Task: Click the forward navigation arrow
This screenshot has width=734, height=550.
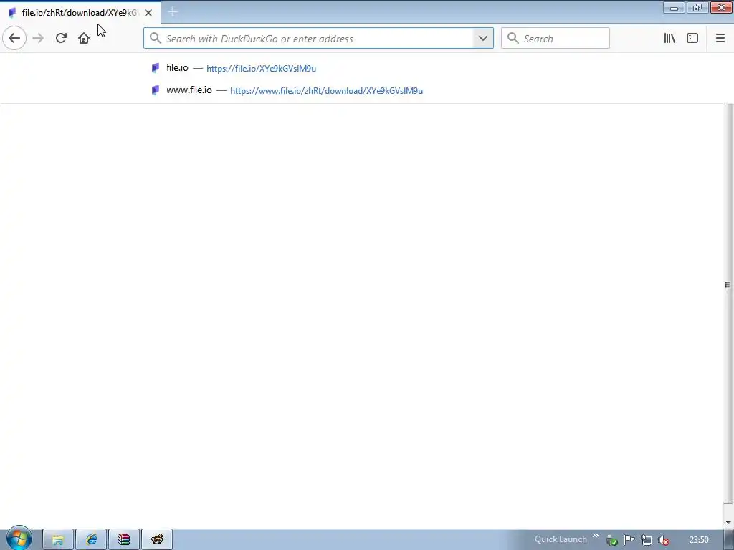Action: coord(38,38)
